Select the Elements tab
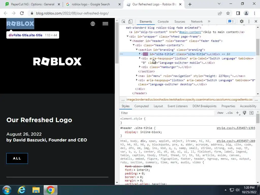This screenshot has height=195, width=260. point(145,22)
